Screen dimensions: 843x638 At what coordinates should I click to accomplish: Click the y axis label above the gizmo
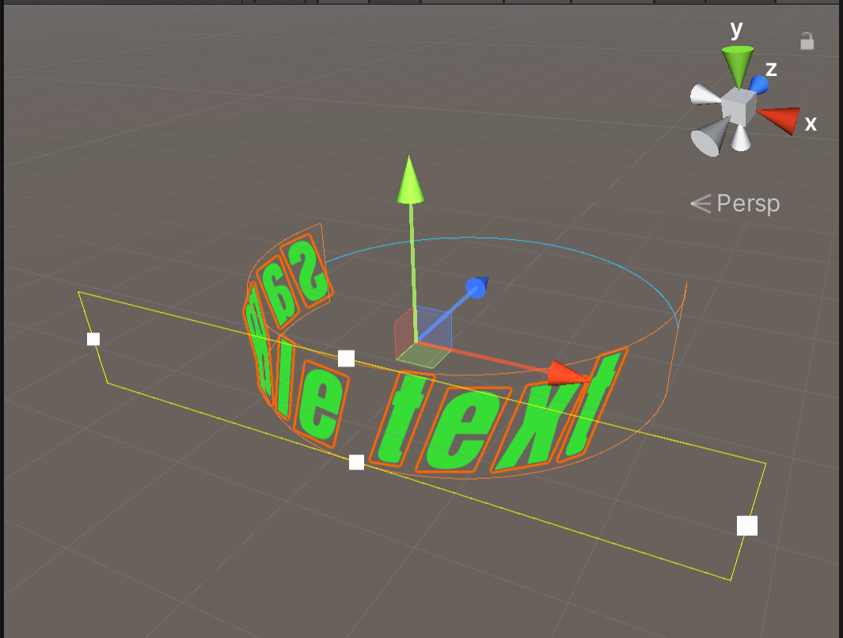pyautogui.click(x=735, y=30)
